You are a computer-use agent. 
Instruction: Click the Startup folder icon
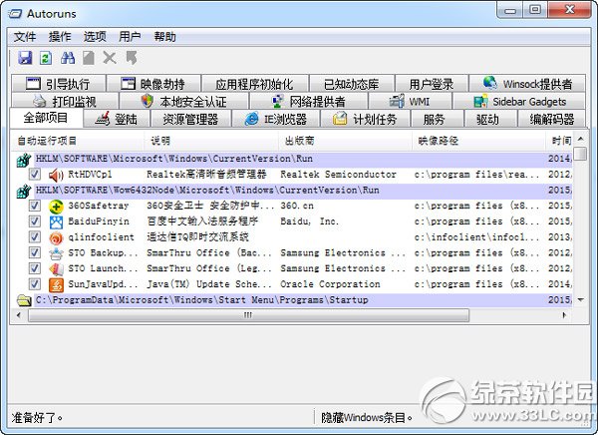(24, 300)
